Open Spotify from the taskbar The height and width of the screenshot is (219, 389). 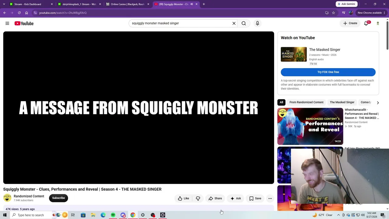[x=113, y=215]
